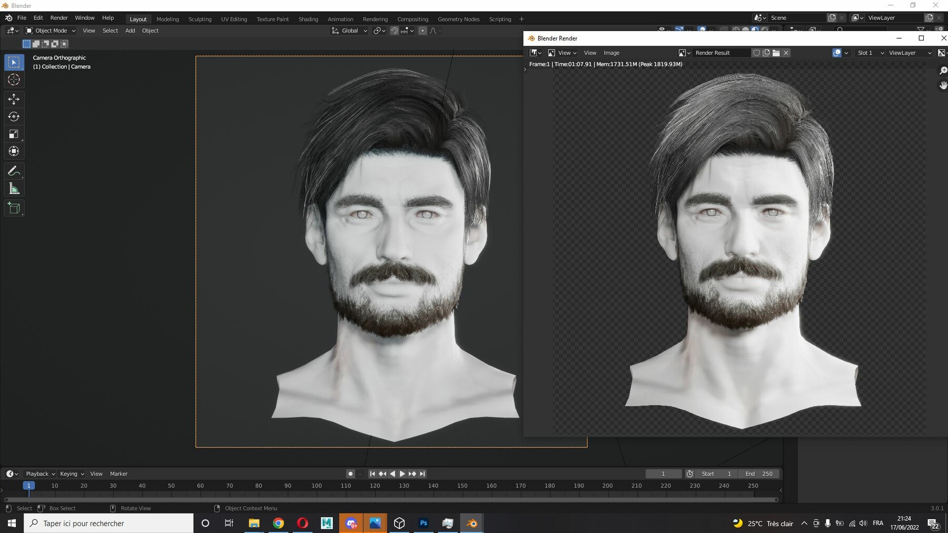Click the pan hand icon in render window
This screenshot has height=533, width=948.
943,85
